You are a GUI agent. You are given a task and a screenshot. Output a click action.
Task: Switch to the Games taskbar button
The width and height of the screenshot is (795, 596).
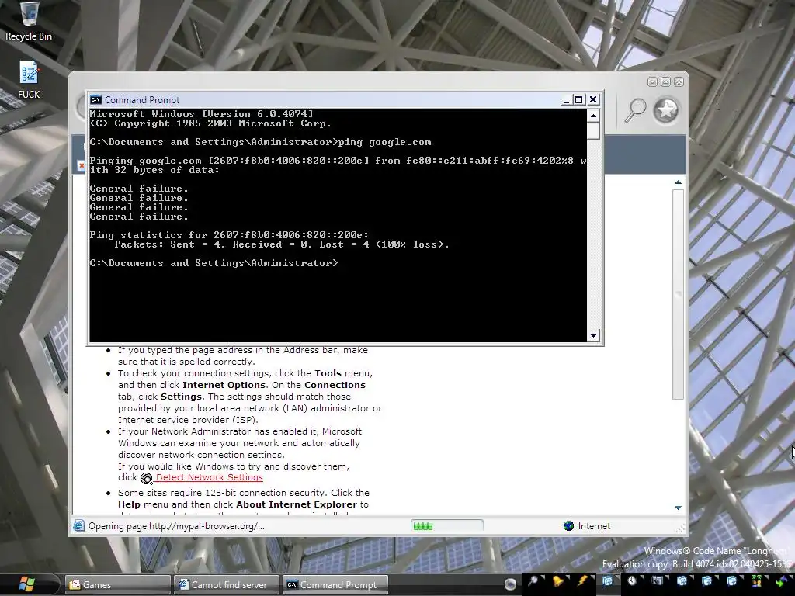pos(118,585)
